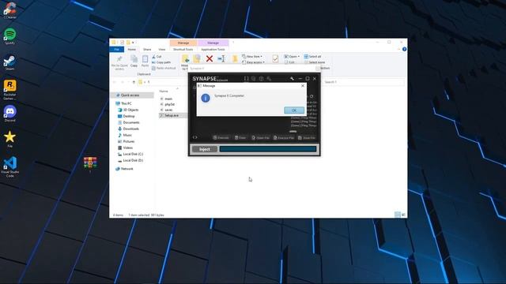Click the Save File button in Synapse
Screen dimensions: 506x284
pyautogui.click(x=307, y=138)
